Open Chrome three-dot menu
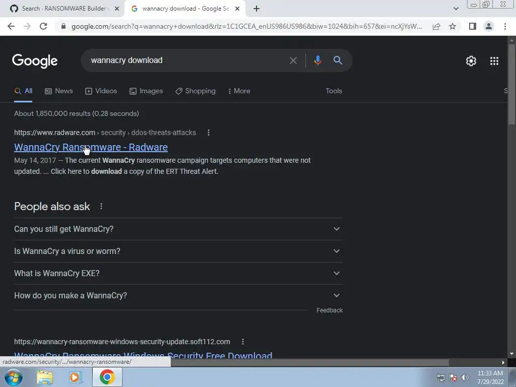 [x=505, y=26]
